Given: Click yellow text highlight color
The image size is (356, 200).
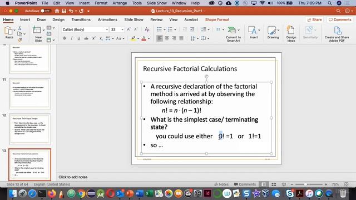Looking at the screenshot, I should click(133, 38).
